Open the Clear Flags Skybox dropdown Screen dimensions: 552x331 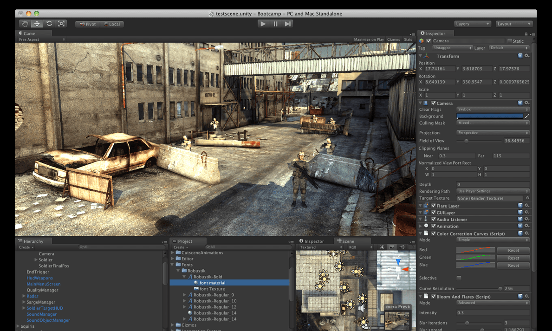tap(493, 110)
